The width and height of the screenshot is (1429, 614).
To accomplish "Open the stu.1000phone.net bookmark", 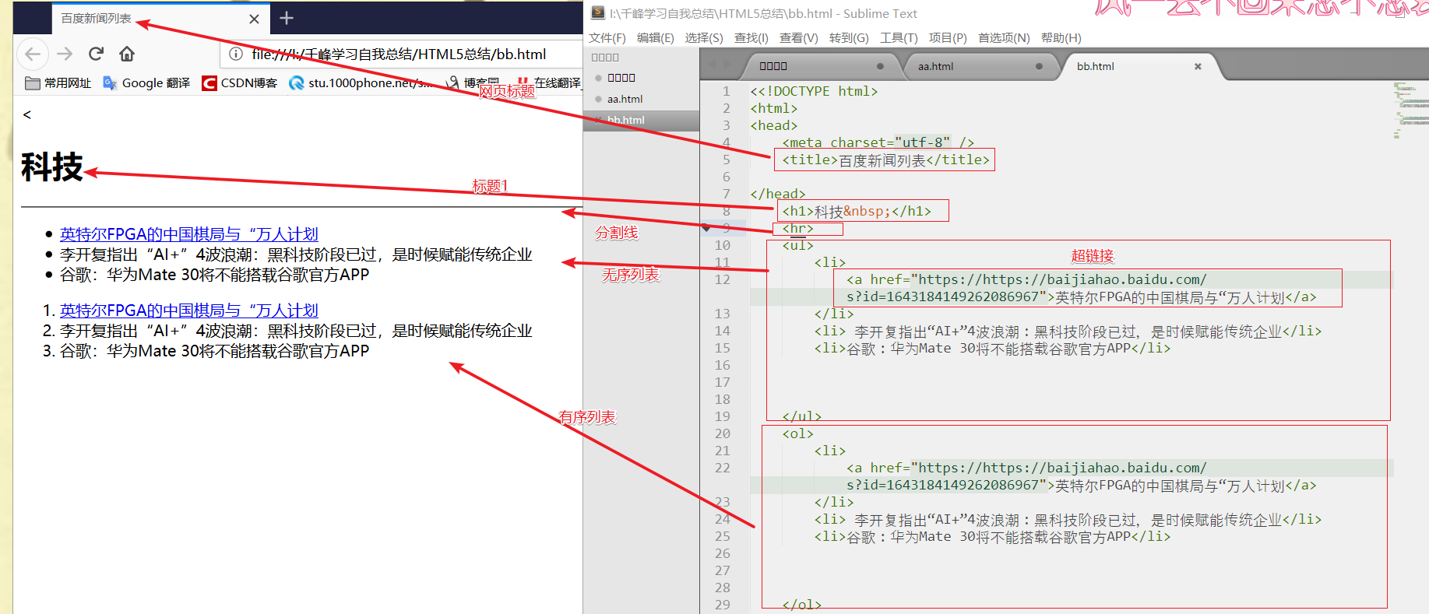I will 361,83.
